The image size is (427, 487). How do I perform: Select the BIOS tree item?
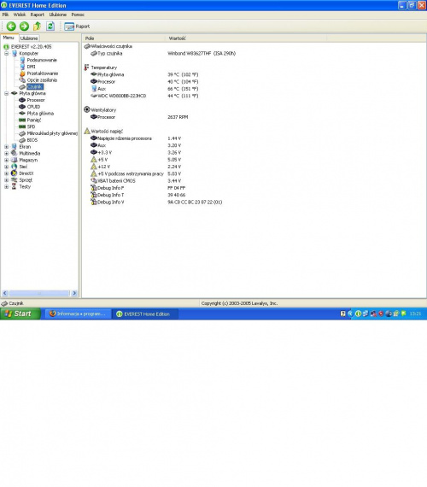pos(32,140)
